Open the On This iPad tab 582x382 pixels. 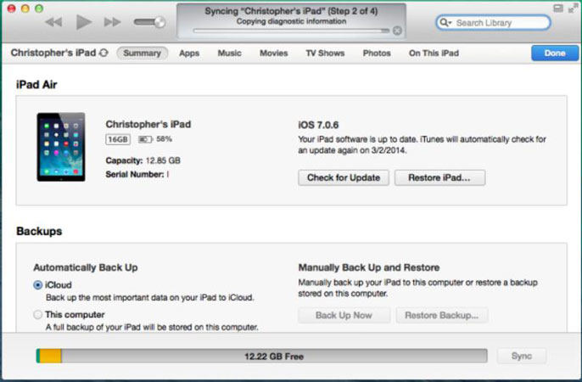pos(434,53)
